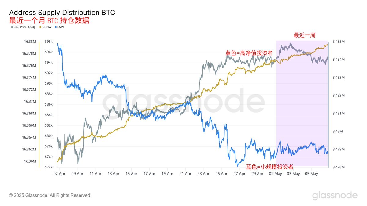The height and width of the screenshot is (206, 367).
Task: Click the Address Supply Distribution BTC title
Action: tap(62, 13)
